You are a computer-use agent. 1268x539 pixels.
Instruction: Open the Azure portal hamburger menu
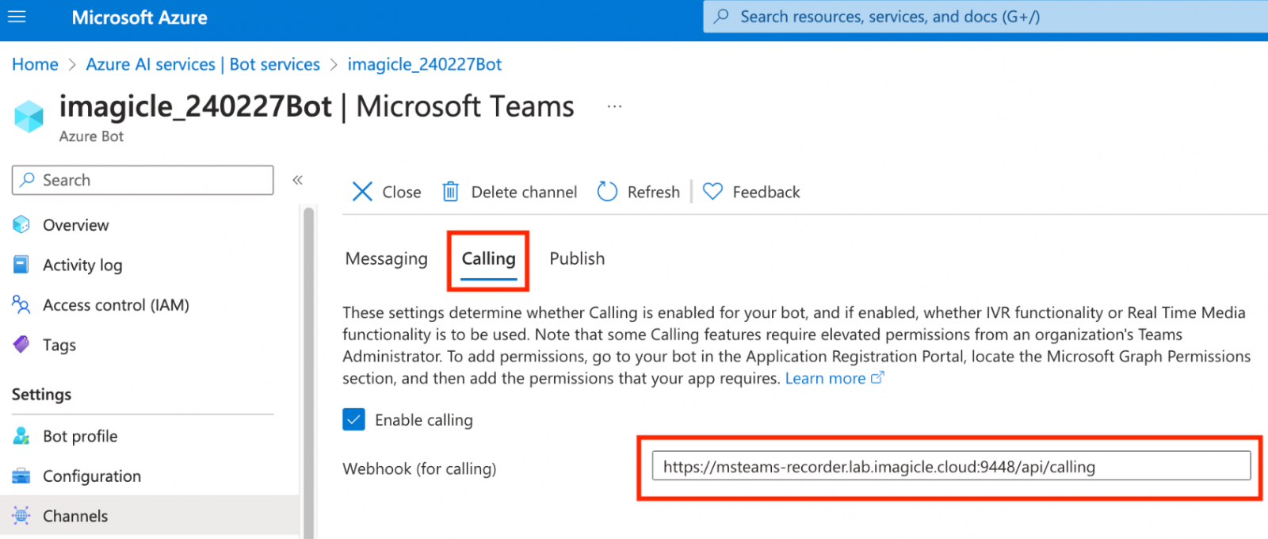[x=17, y=17]
